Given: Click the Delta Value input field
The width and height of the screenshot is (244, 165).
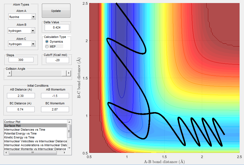Looking at the screenshot, I should [x=57, y=27].
